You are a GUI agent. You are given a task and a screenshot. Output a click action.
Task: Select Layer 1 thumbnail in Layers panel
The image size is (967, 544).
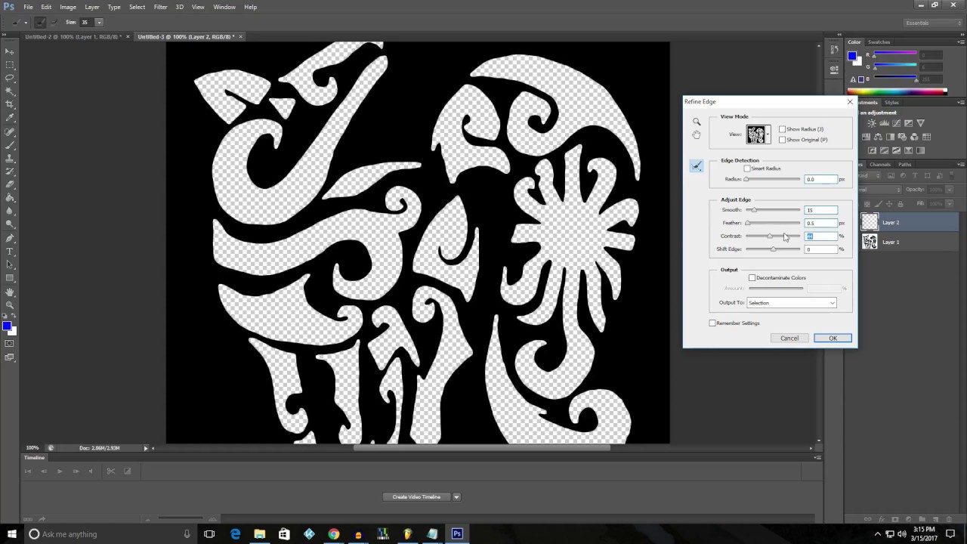pos(870,242)
